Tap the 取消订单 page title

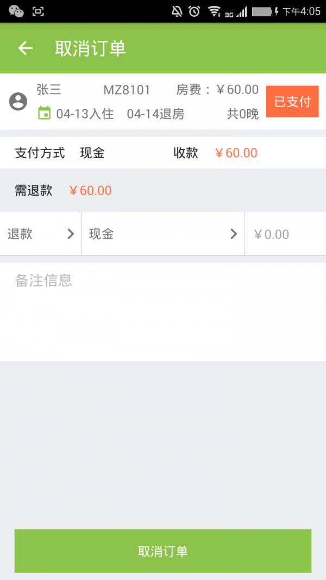pyautogui.click(x=91, y=48)
